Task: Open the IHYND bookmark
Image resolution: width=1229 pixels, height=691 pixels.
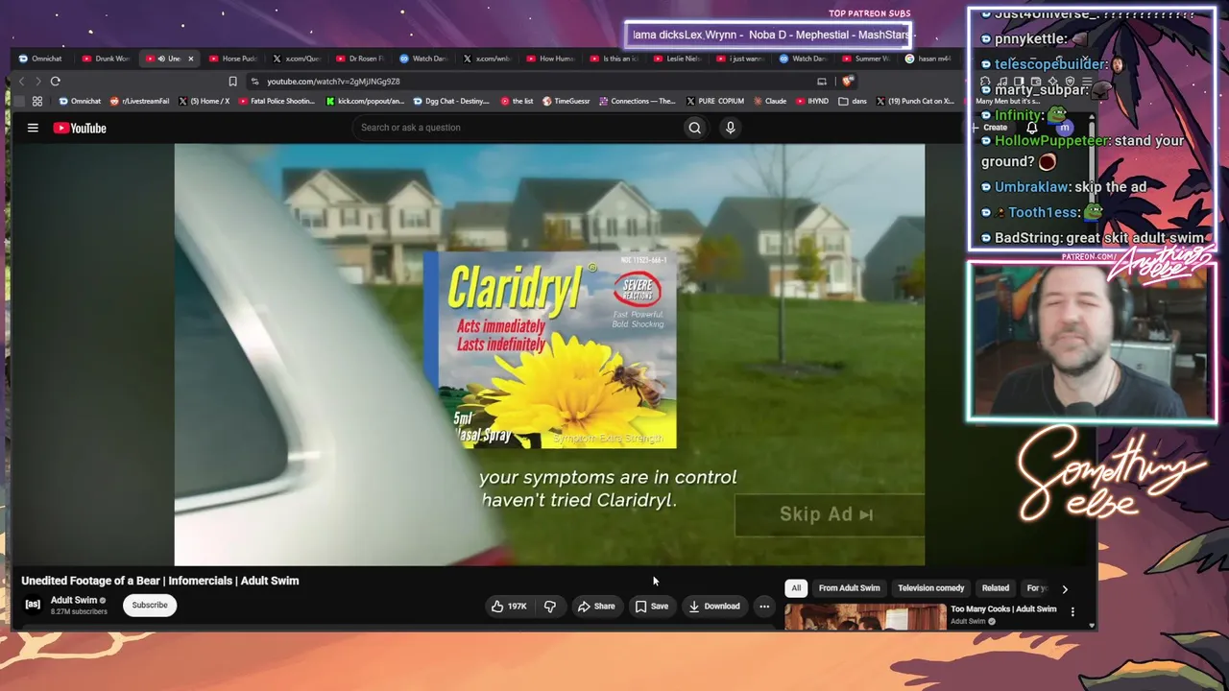Action: tap(812, 101)
